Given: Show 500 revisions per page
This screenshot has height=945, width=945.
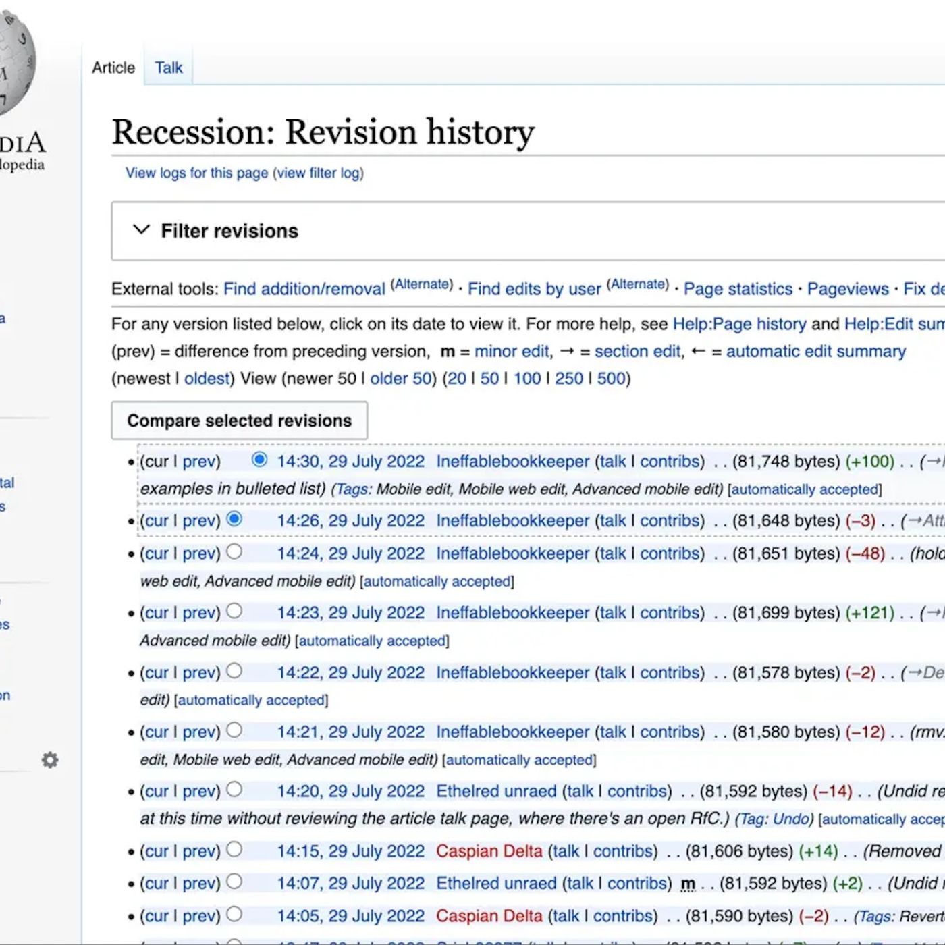Looking at the screenshot, I should tap(611, 378).
